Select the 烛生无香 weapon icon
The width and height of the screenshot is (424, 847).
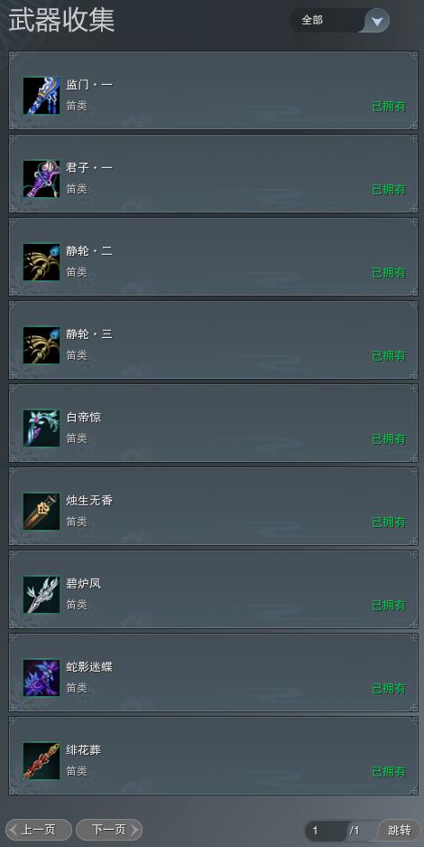point(41,512)
